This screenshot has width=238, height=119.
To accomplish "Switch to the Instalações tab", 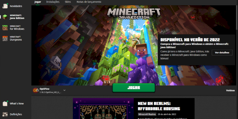I will 53,2.
